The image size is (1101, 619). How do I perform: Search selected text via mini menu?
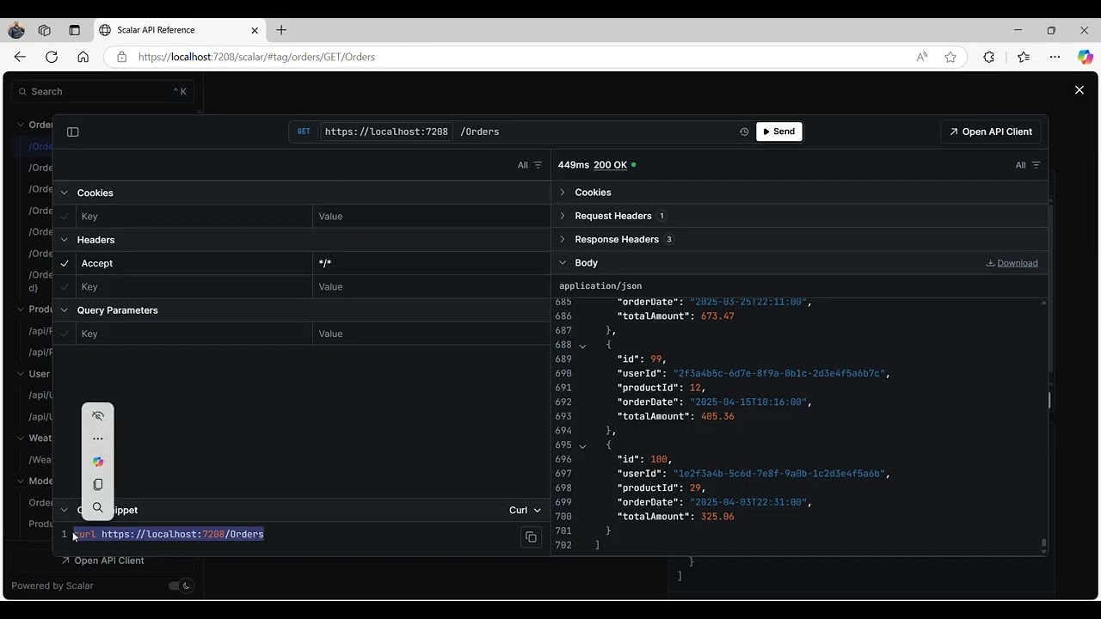[98, 508]
